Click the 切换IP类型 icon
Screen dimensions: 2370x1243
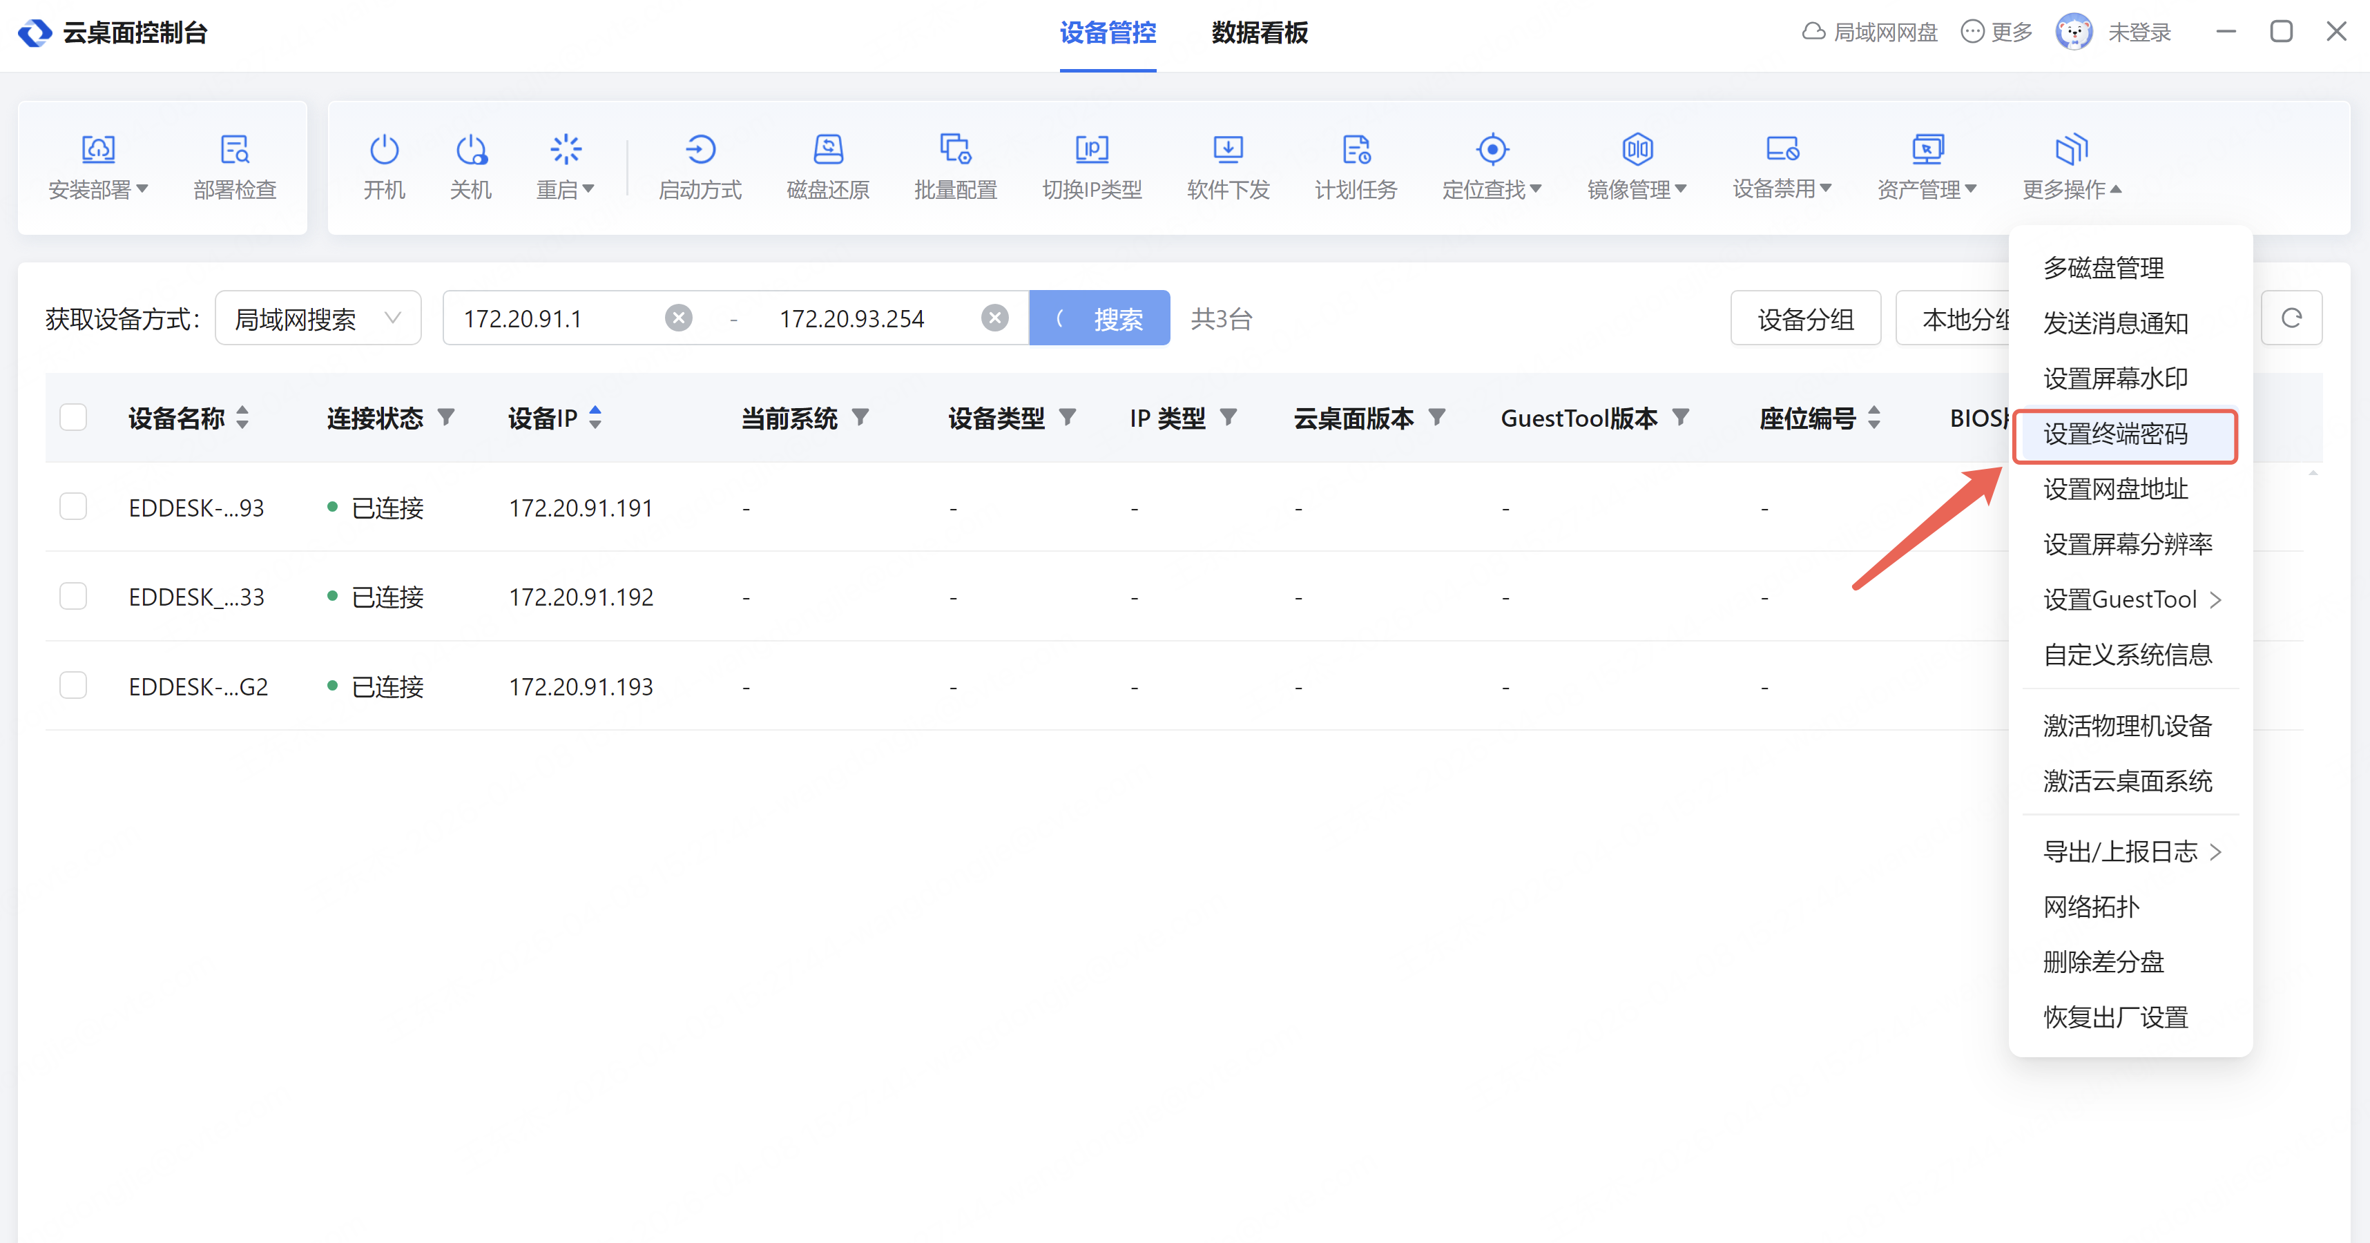point(1091,150)
